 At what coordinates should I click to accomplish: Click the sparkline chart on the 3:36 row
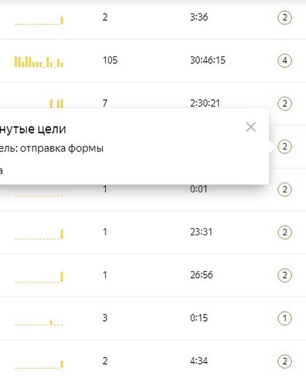(40, 19)
